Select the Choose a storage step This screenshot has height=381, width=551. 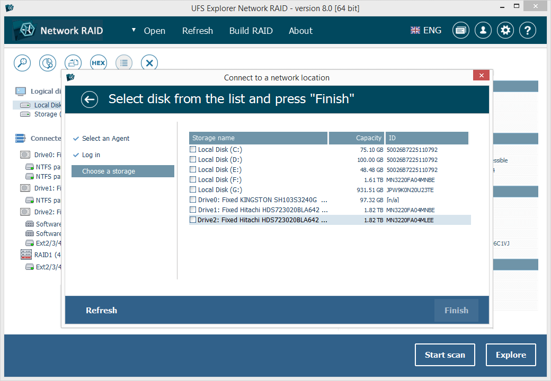click(x=122, y=171)
